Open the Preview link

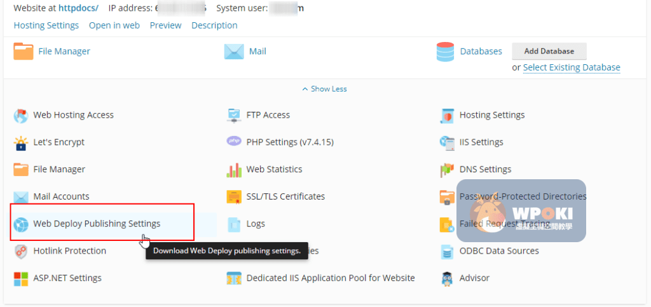click(165, 25)
